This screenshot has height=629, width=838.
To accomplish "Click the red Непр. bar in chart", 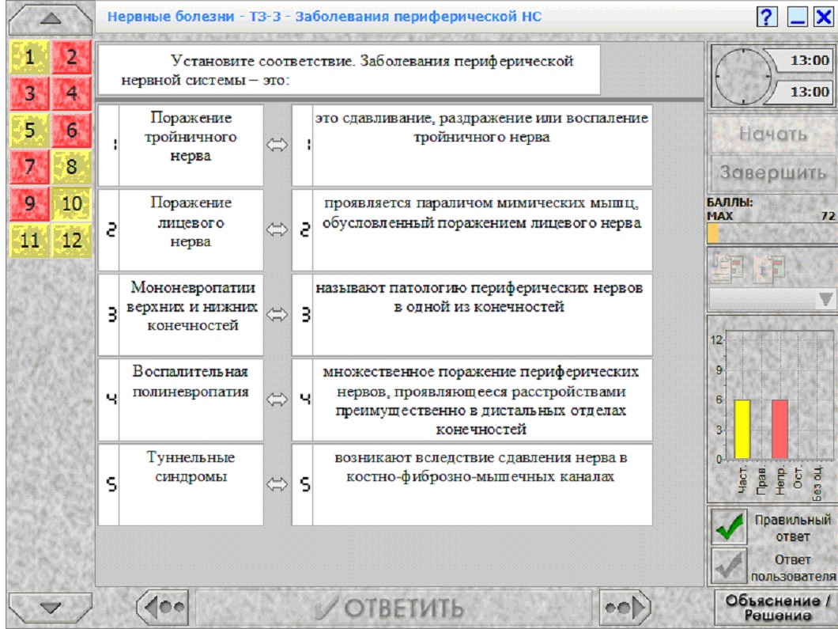I will pyautogui.click(x=779, y=429).
